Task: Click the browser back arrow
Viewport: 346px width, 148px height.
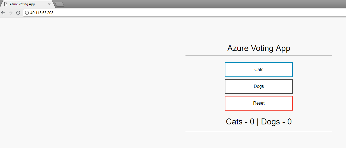Action: (3, 13)
